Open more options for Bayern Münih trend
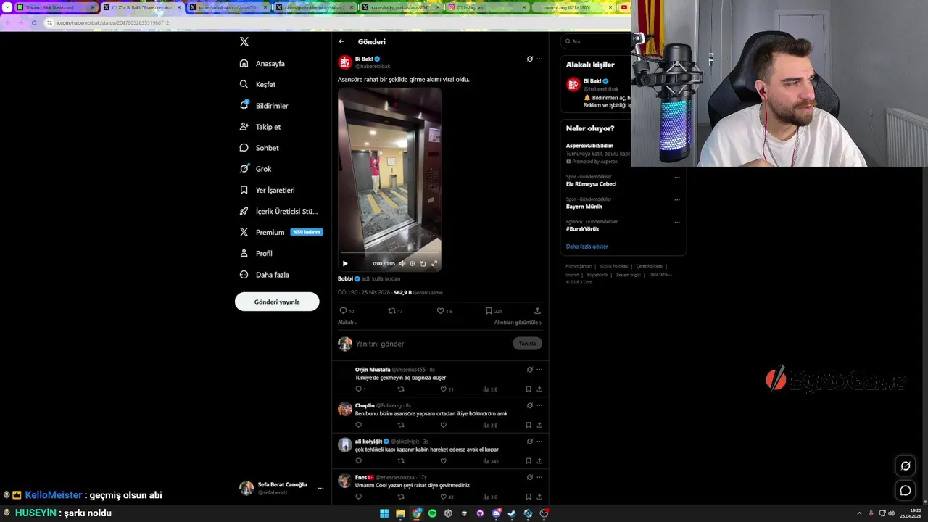 [677, 199]
